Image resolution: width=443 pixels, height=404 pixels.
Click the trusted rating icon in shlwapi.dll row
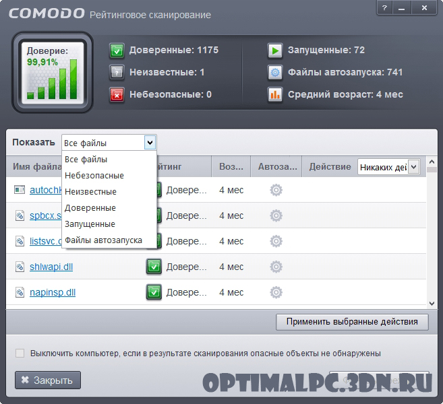[x=154, y=267]
